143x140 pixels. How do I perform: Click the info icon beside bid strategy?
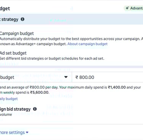pyautogui.click(x=35, y=109)
